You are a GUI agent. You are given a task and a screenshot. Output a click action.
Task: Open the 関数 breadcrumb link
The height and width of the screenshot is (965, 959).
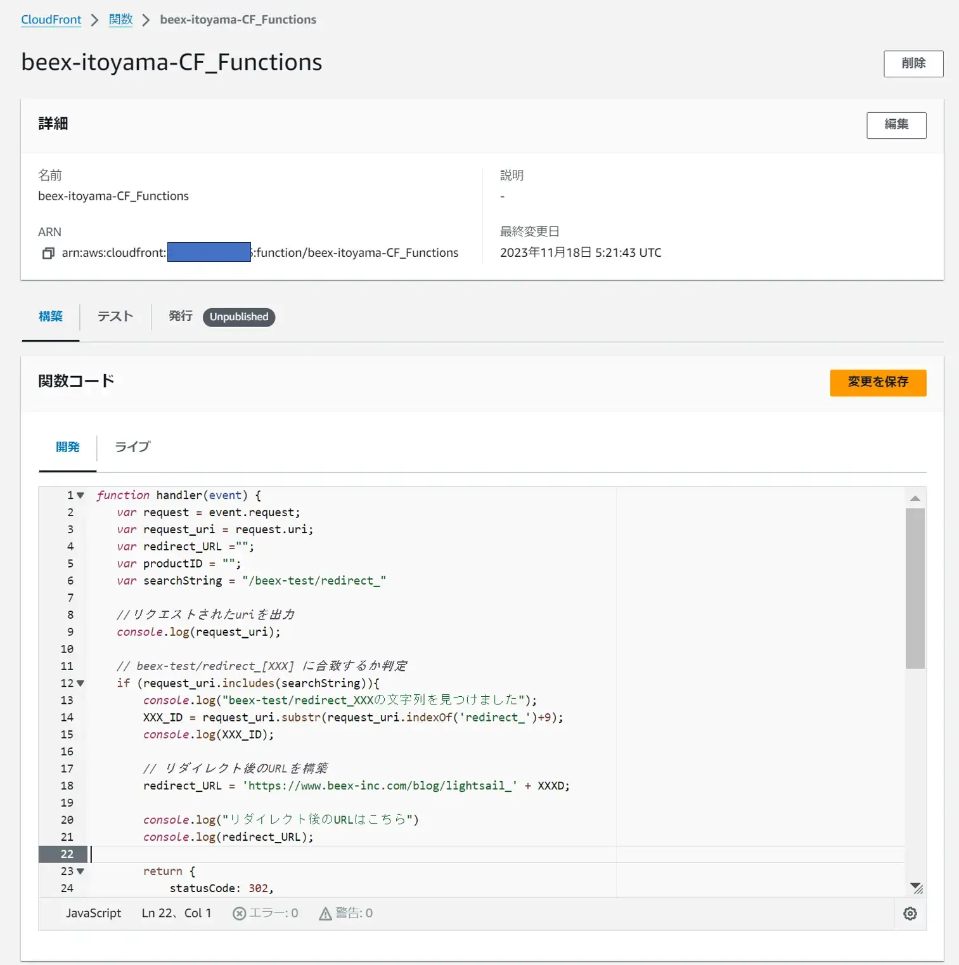point(120,20)
